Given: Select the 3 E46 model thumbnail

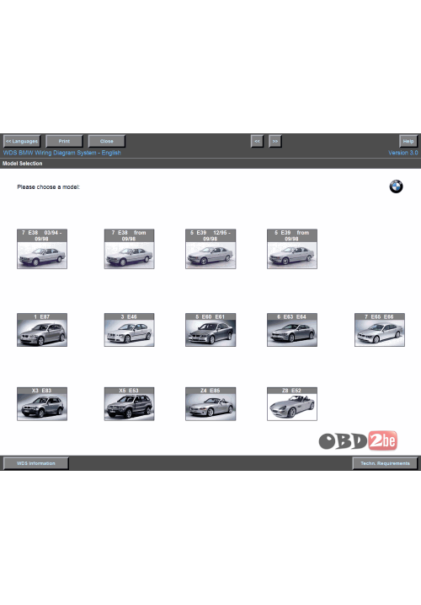Looking at the screenshot, I should [129, 330].
